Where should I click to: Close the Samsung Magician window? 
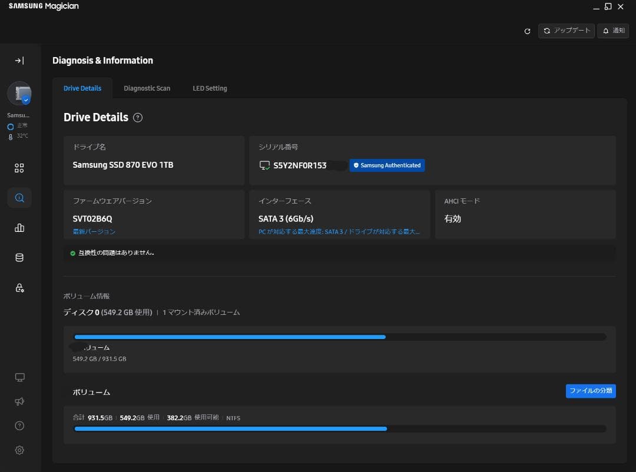(x=621, y=6)
